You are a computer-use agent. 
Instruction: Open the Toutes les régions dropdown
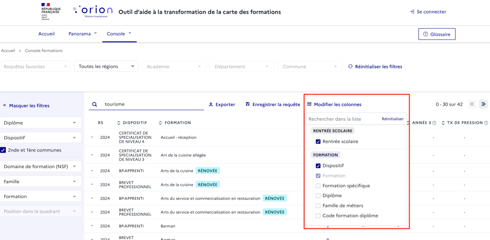pos(106,66)
